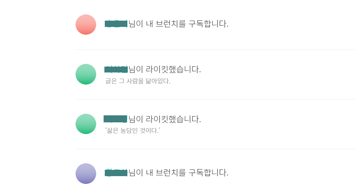Click green avatar beside '삶은 농담인 것이다.'
356x196 pixels.
pos(86,124)
